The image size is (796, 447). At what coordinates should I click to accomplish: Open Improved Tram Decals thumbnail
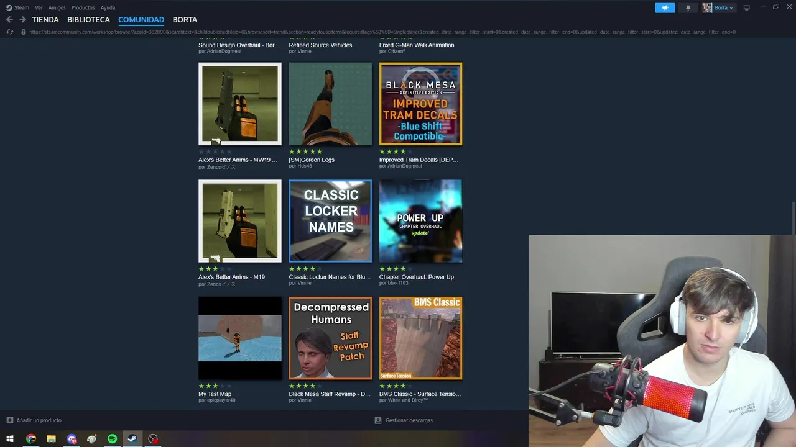pyautogui.click(x=420, y=104)
